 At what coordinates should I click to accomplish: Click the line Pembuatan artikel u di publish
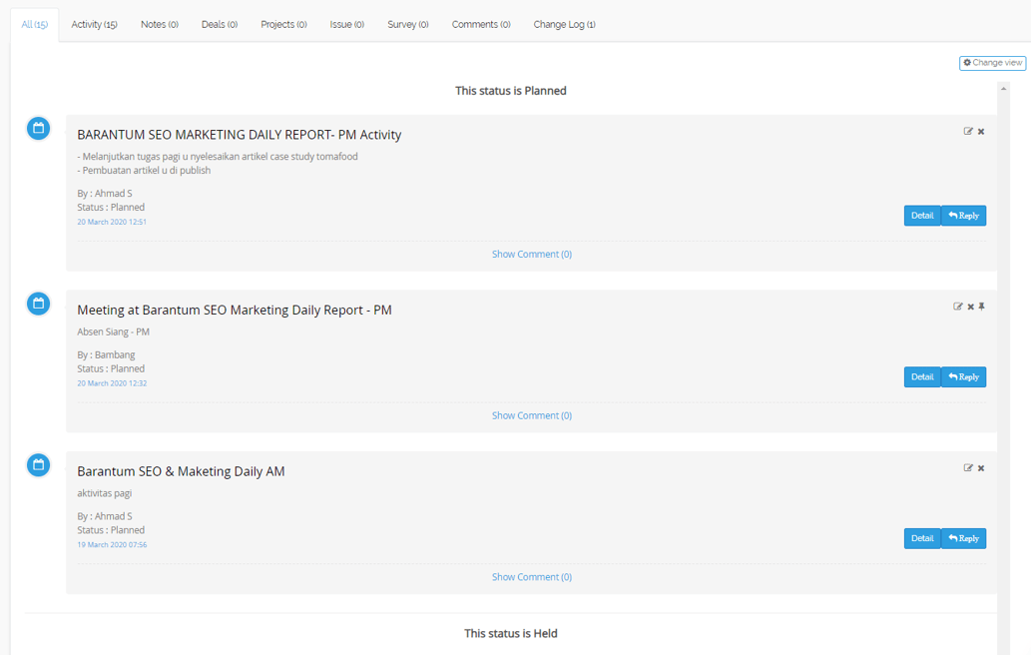(144, 171)
